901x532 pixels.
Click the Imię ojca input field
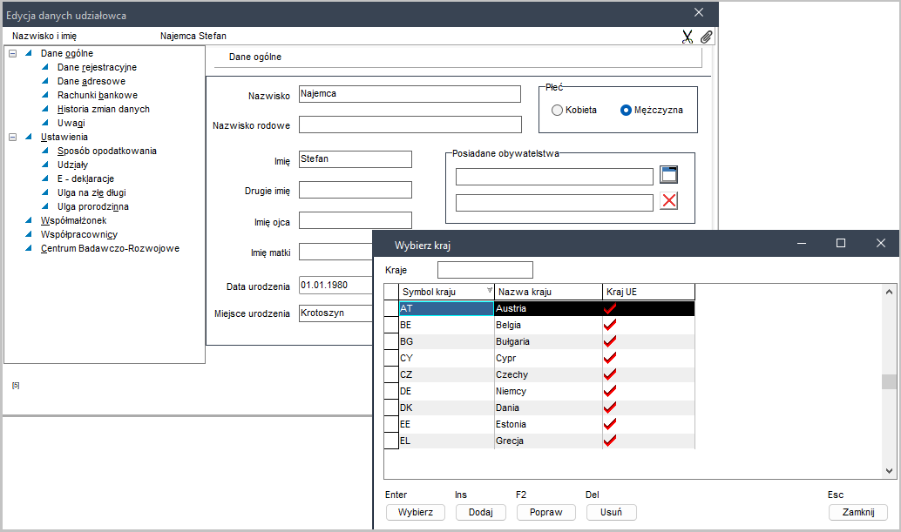(356, 220)
